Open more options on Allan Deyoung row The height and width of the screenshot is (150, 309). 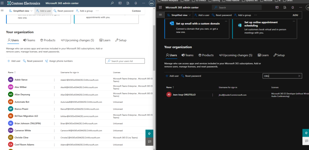[54, 94]
